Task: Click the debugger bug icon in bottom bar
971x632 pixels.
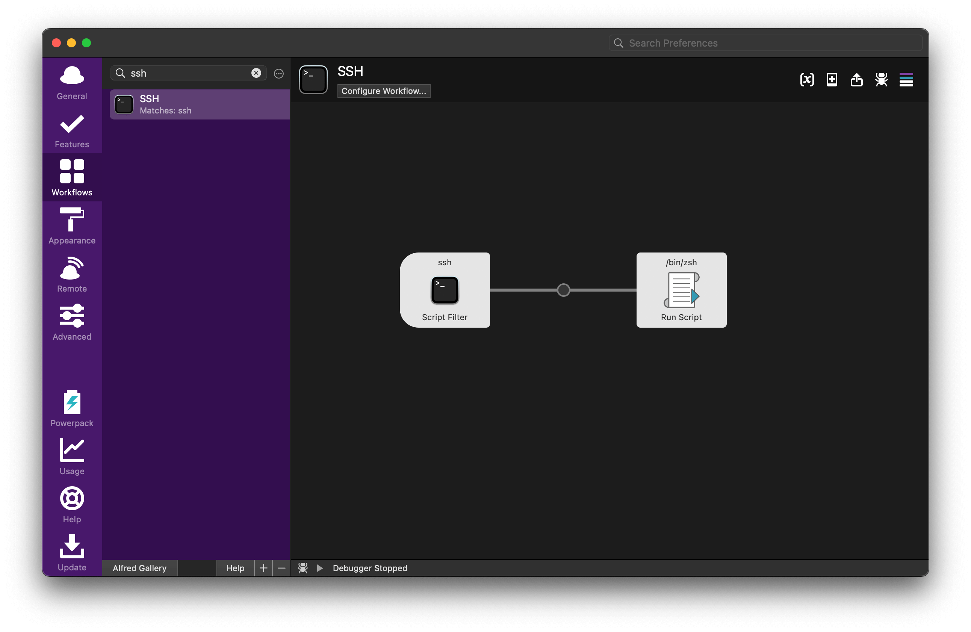Action: [303, 568]
